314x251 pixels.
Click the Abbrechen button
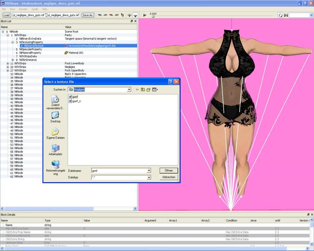click(x=169, y=177)
